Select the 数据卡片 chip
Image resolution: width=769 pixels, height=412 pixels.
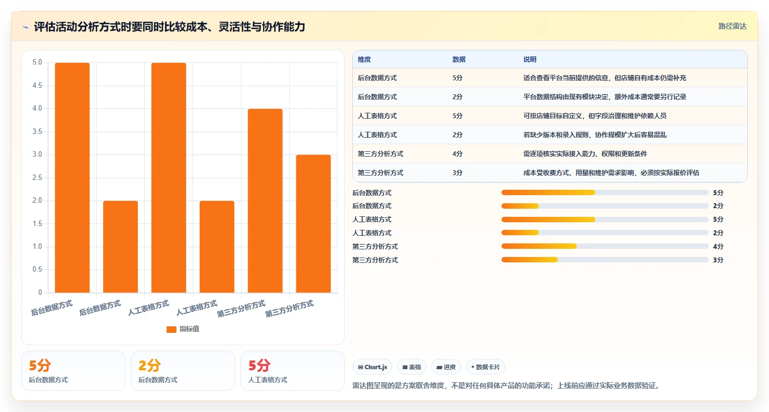coord(485,367)
